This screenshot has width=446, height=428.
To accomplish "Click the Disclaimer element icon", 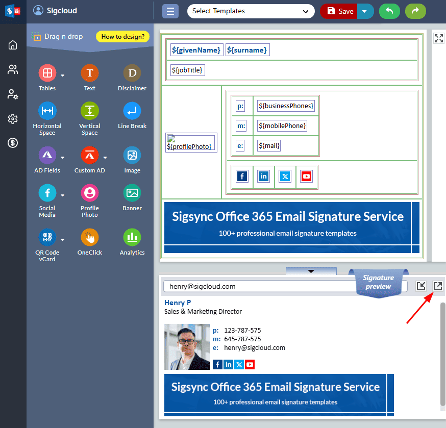I will pyautogui.click(x=132, y=73).
